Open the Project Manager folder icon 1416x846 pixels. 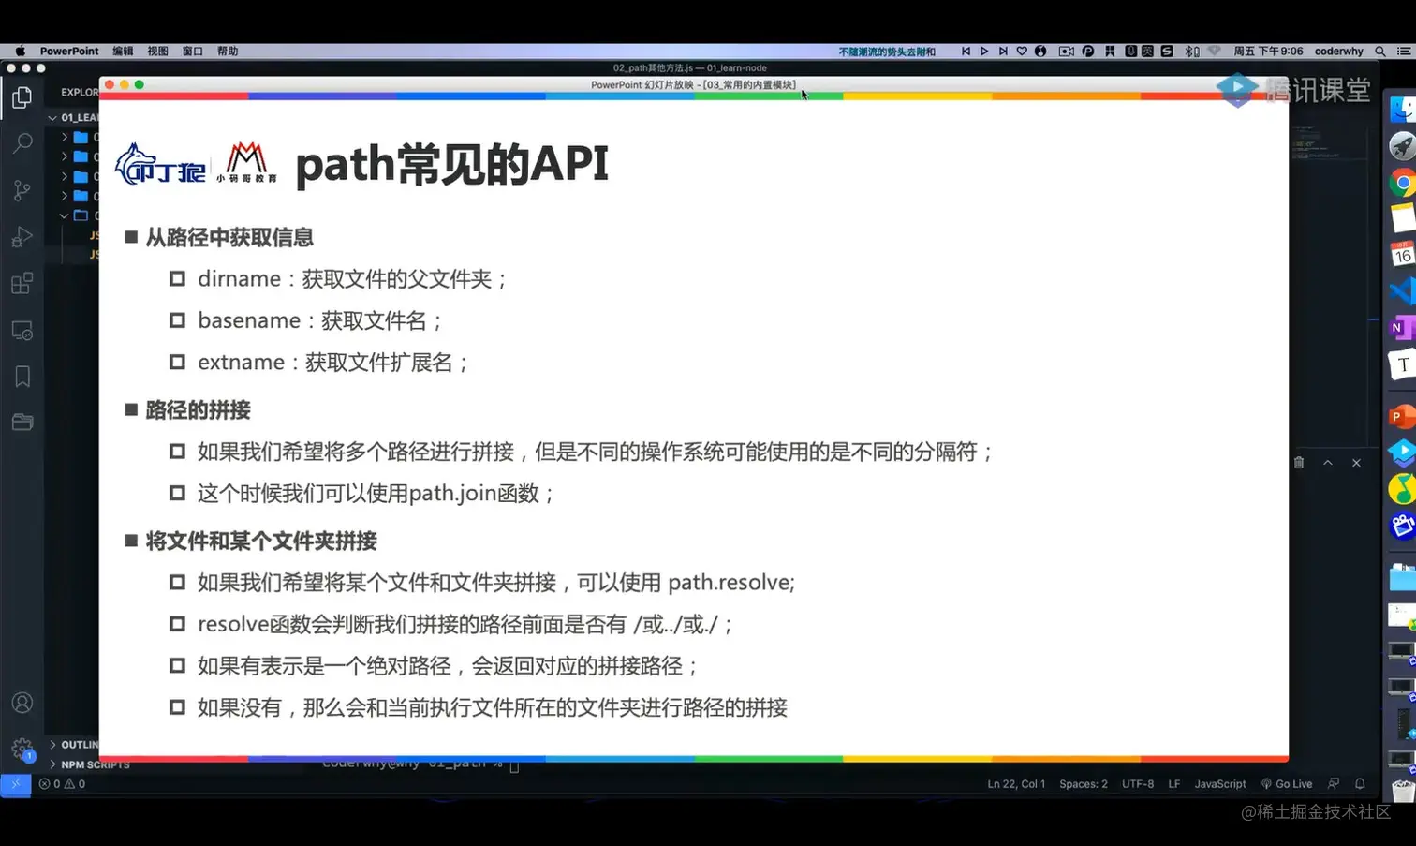tap(22, 422)
